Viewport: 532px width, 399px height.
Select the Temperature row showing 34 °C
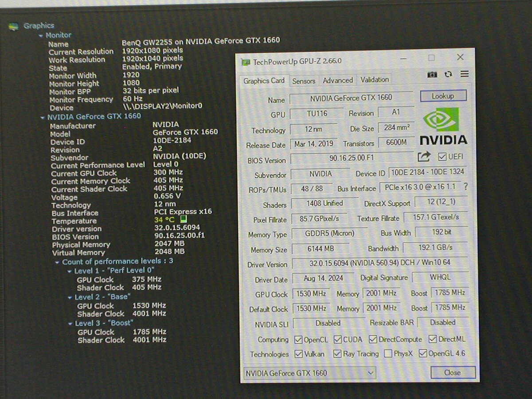click(x=120, y=220)
